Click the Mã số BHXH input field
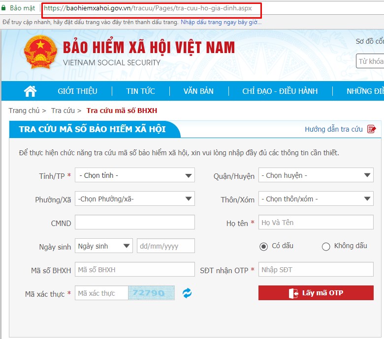 135,269
